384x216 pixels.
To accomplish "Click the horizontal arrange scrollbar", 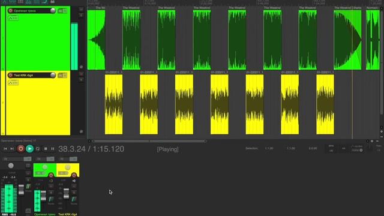I will point(149,141).
